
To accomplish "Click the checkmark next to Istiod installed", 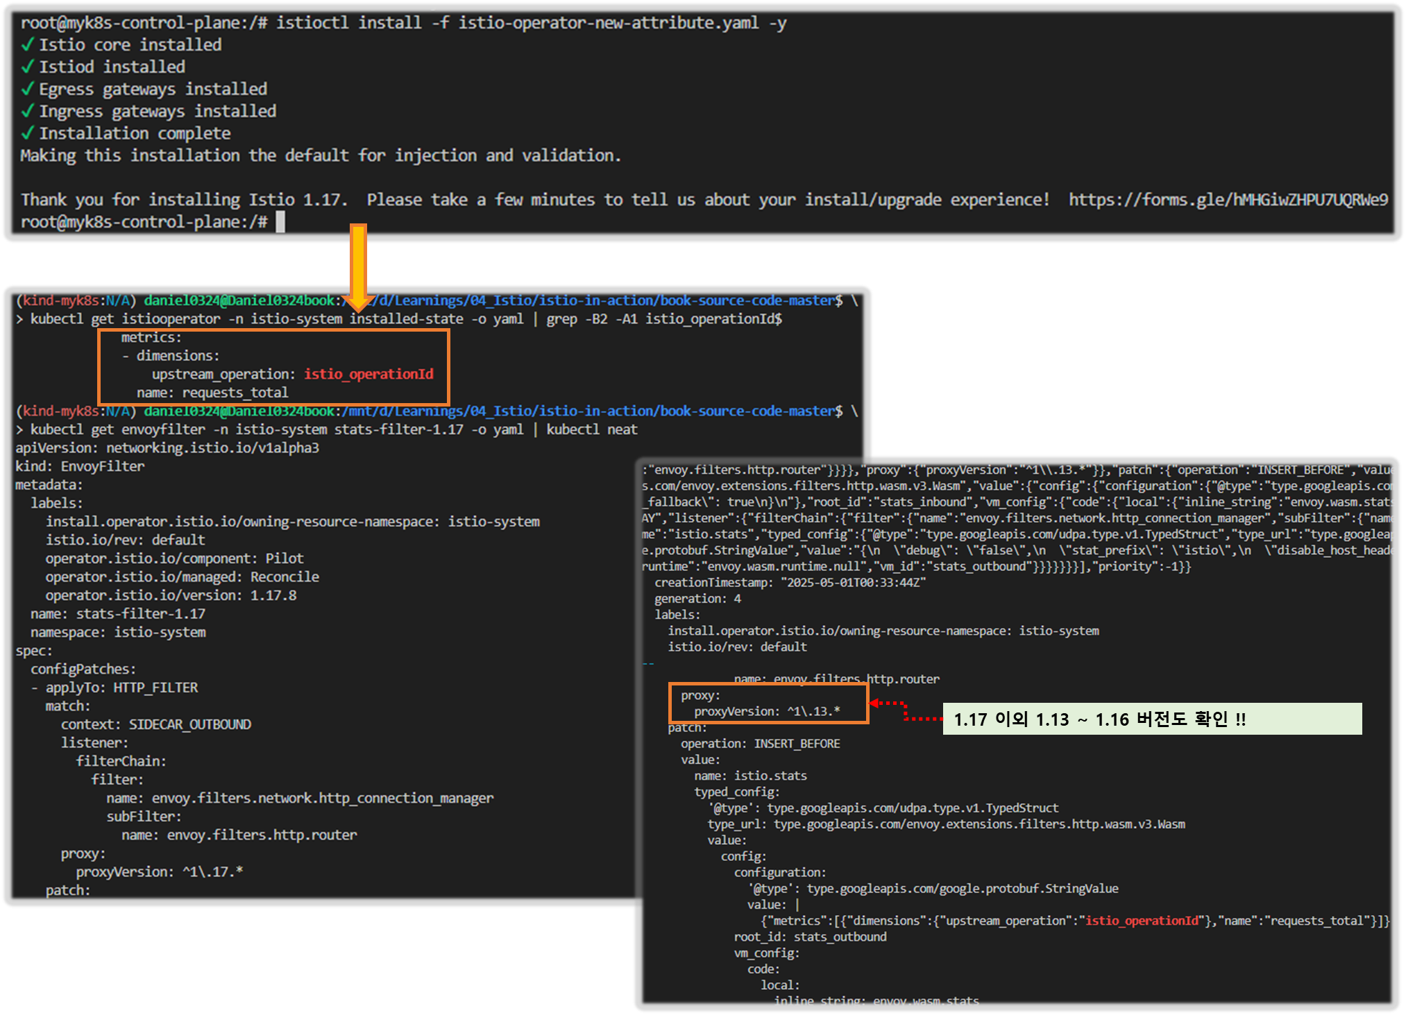I will 28,67.
